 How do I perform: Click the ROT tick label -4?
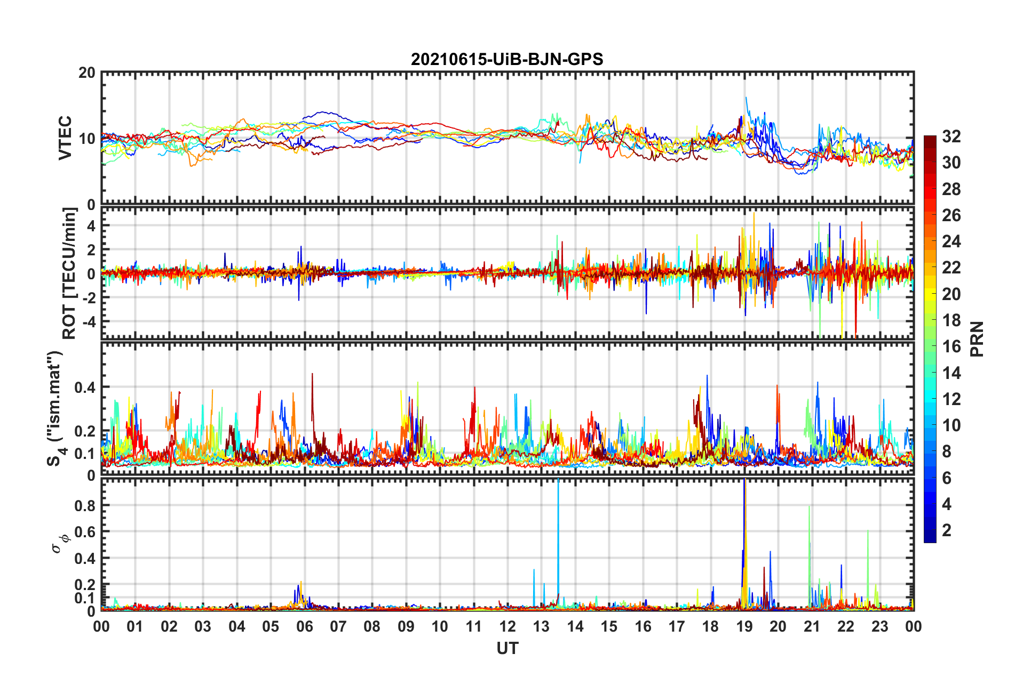click(88, 322)
